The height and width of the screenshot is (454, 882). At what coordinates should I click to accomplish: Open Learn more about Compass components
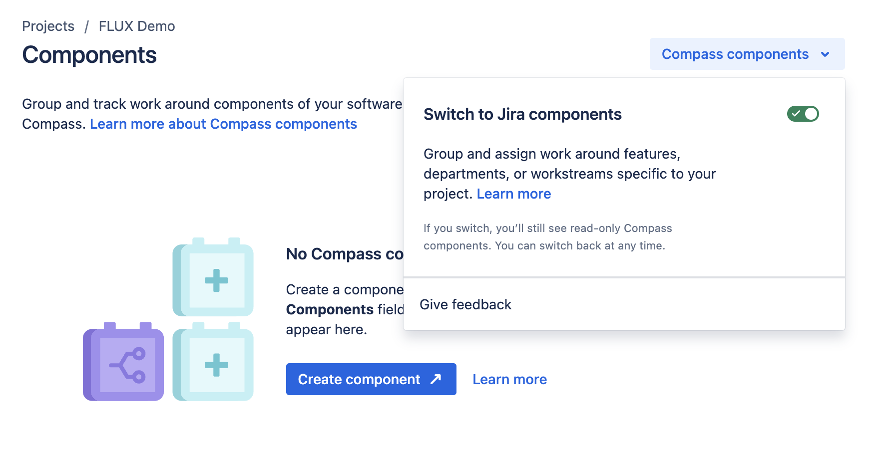click(223, 124)
